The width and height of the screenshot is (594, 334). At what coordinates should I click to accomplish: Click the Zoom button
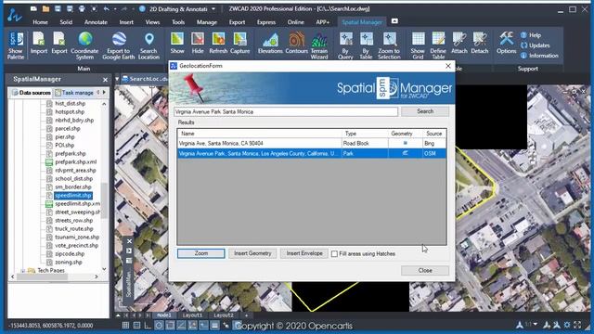click(x=200, y=253)
